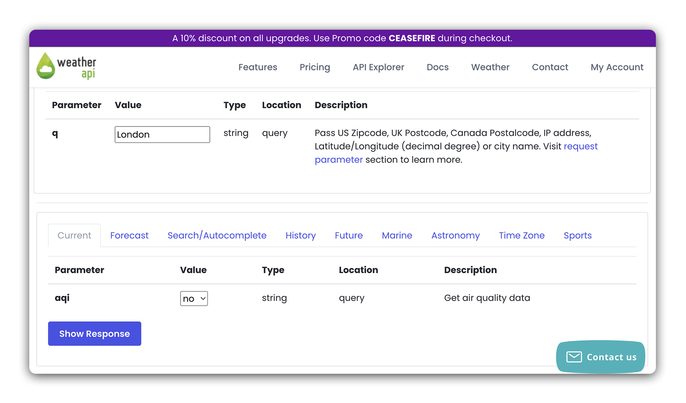This screenshot has height=403, width=686.
Task: Follow the request parameter link
Action: (580, 147)
